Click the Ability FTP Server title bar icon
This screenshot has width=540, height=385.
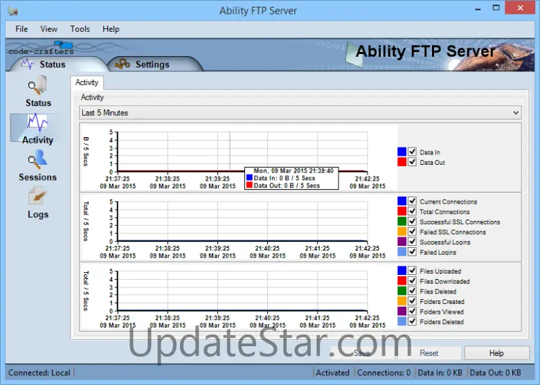click(12, 10)
